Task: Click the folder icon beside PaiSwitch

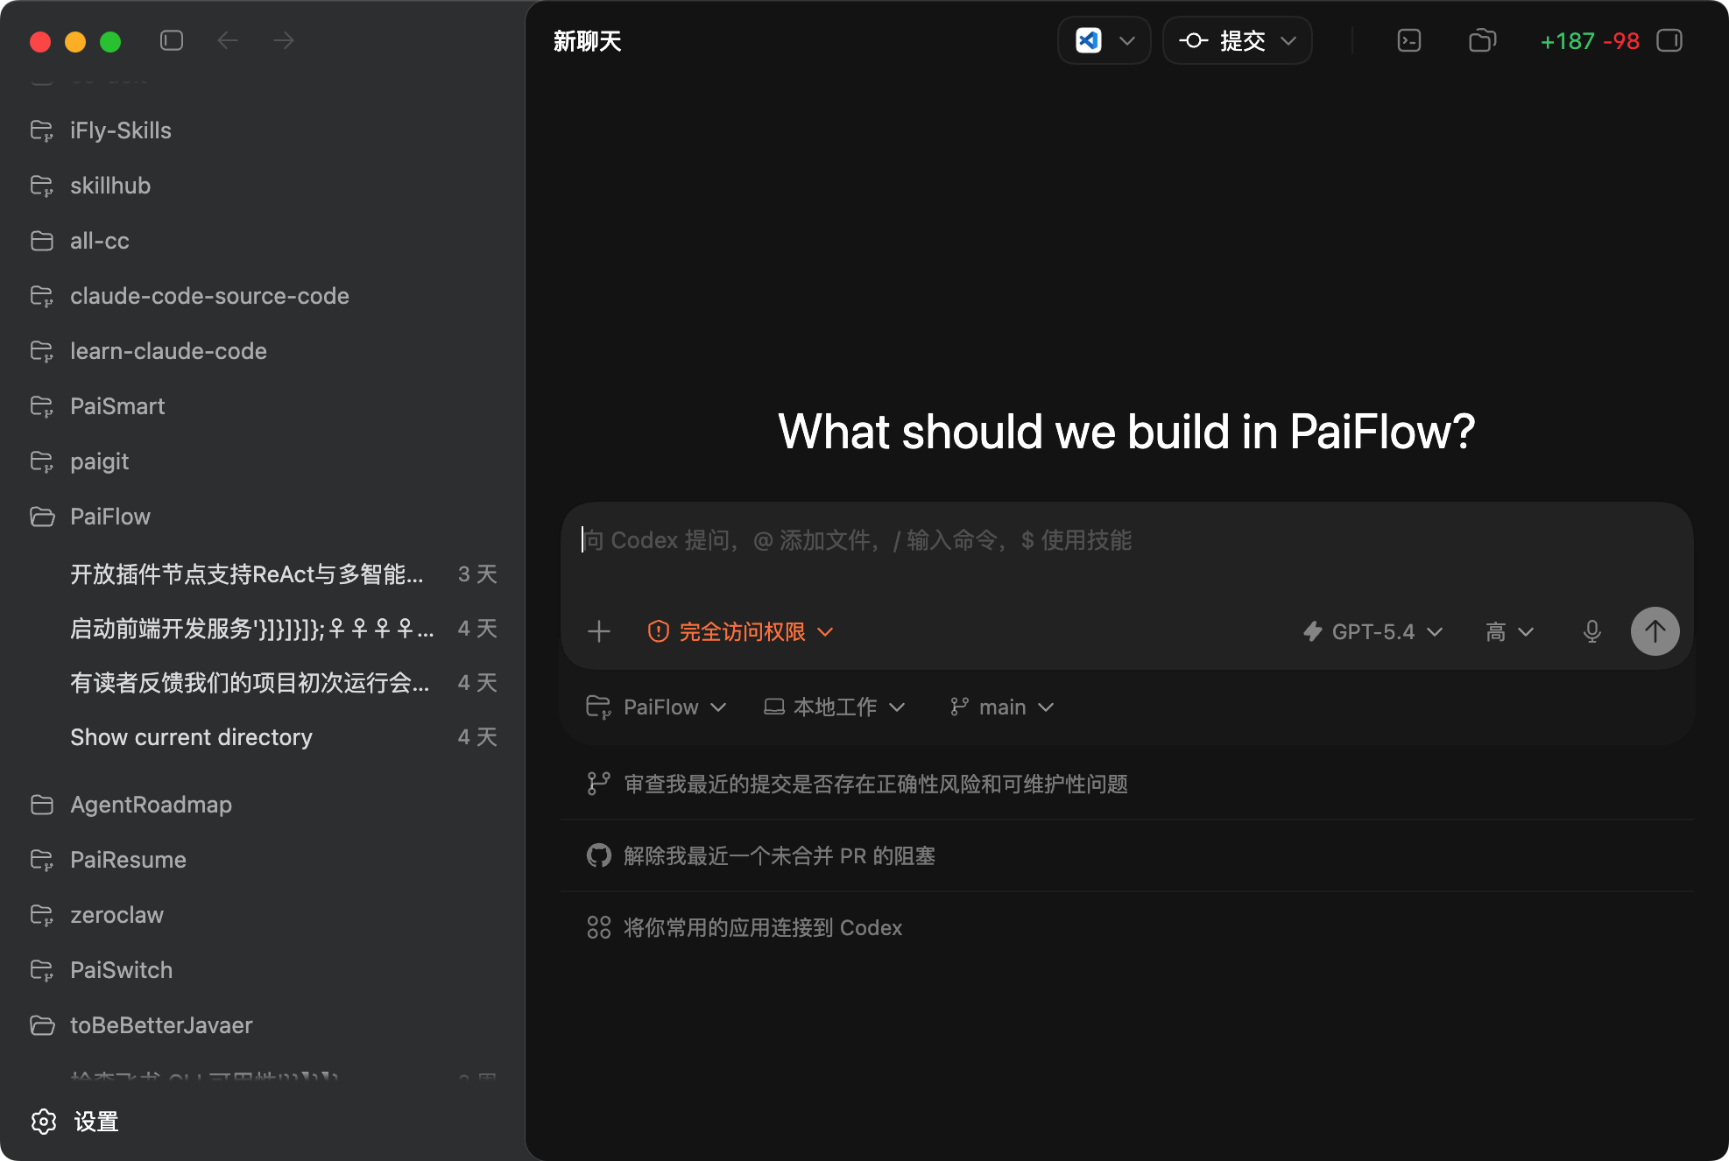Action: pyautogui.click(x=42, y=970)
